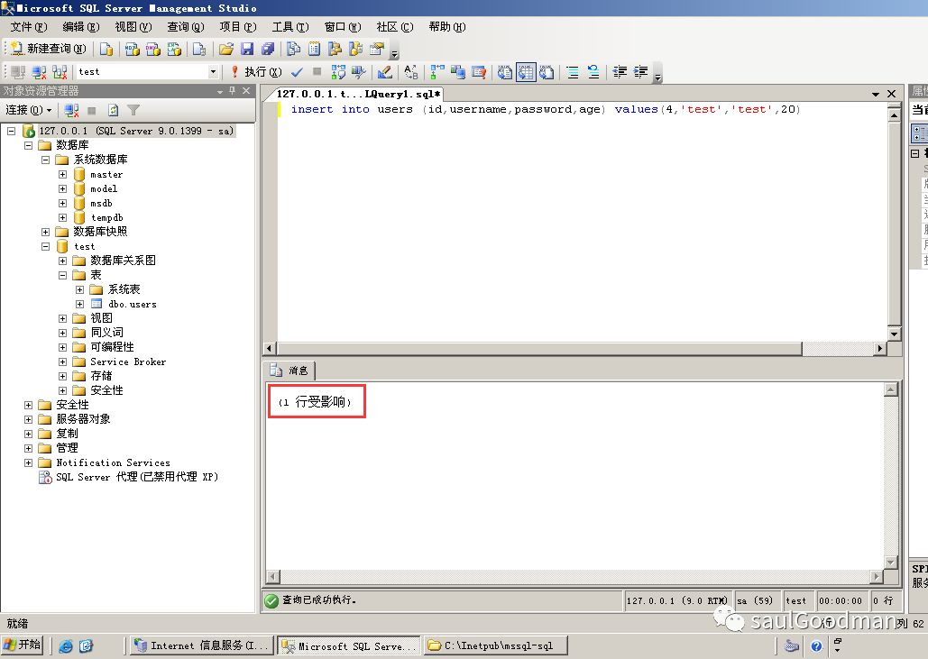Image resolution: width=928 pixels, height=659 pixels.
Task: Collapse the 127.0.0.1 server node
Action: (x=11, y=131)
